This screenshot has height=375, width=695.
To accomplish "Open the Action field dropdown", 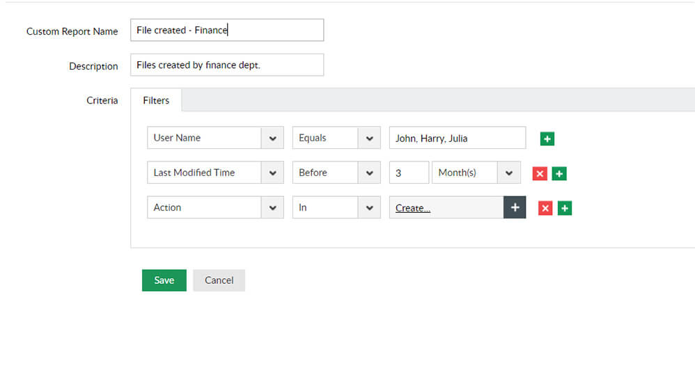I will 272,207.
